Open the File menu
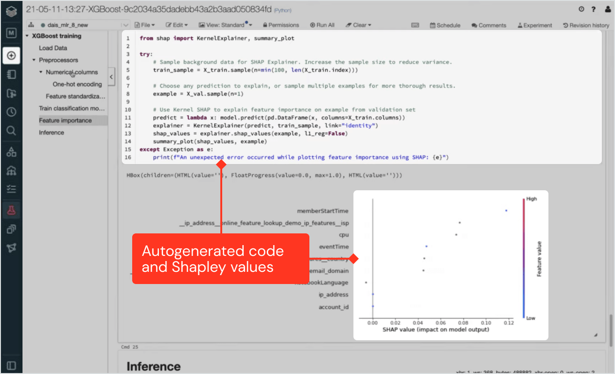 pyautogui.click(x=145, y=25)
